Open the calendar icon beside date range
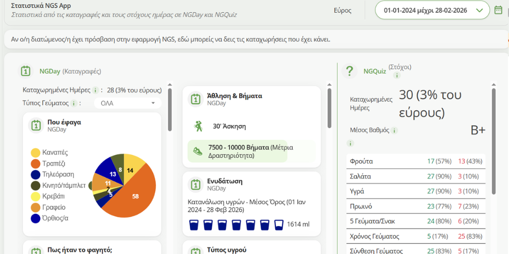This screenshot has height=254, width=509. pos(498,10)
